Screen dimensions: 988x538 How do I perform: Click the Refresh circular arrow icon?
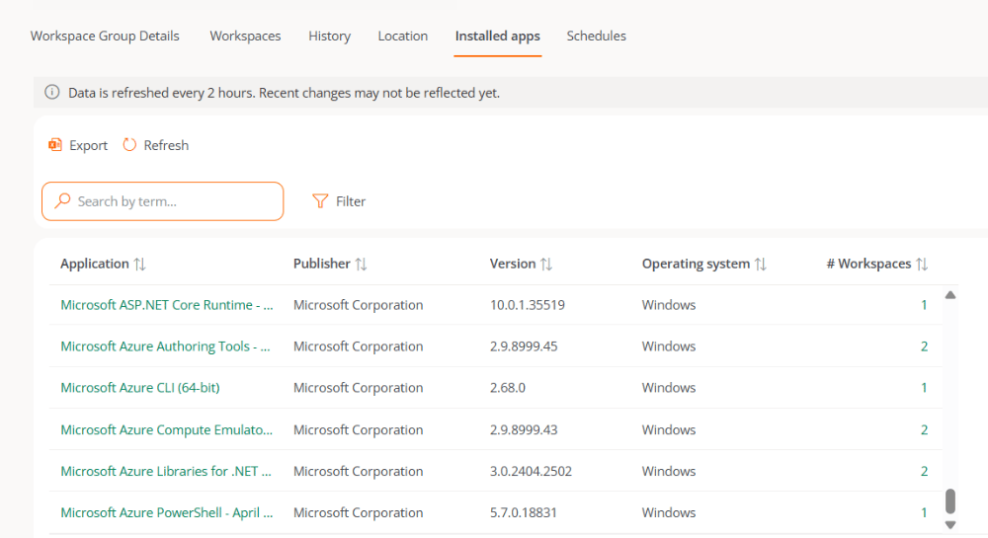(x=129, y=145)
